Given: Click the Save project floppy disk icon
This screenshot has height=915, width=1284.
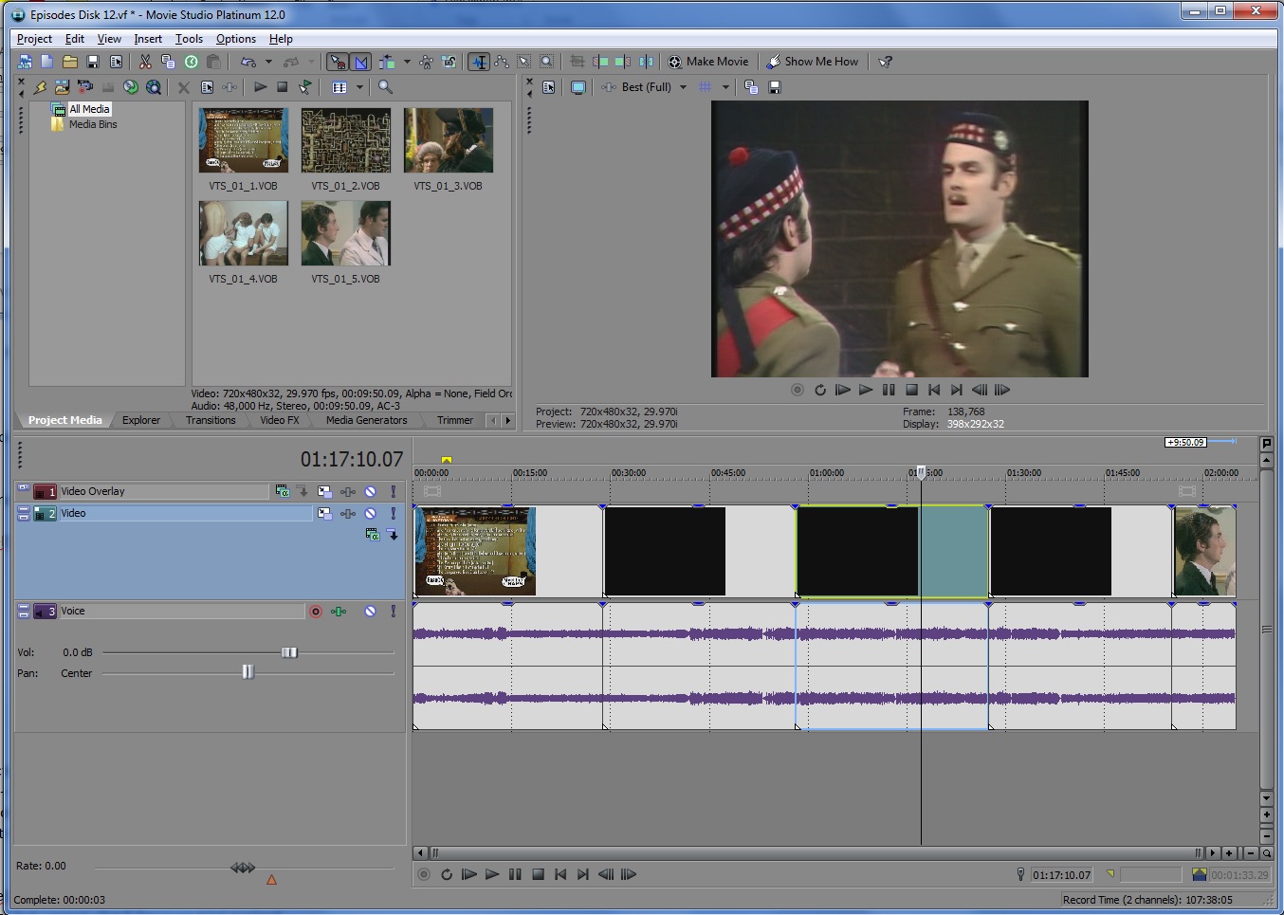Looking at the screenshot, I should pos(93,62).
